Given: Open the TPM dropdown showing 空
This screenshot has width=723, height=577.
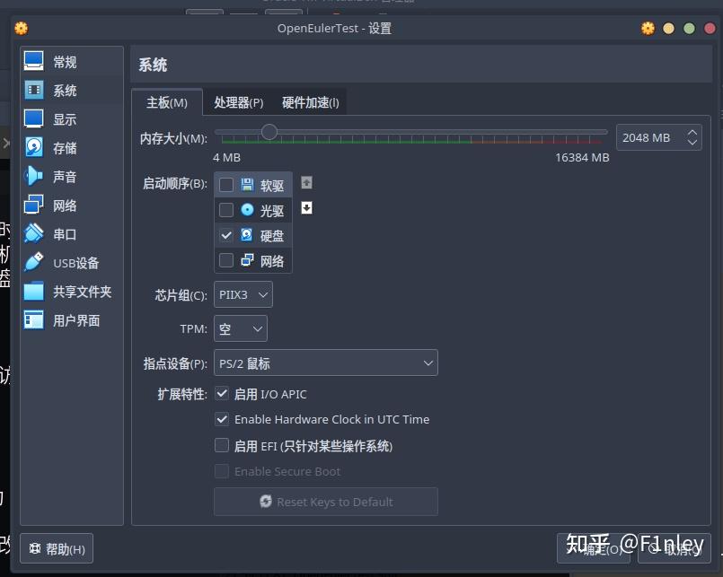Looking at the screenshot, I should pyautogui.click(x=240, y=328).
